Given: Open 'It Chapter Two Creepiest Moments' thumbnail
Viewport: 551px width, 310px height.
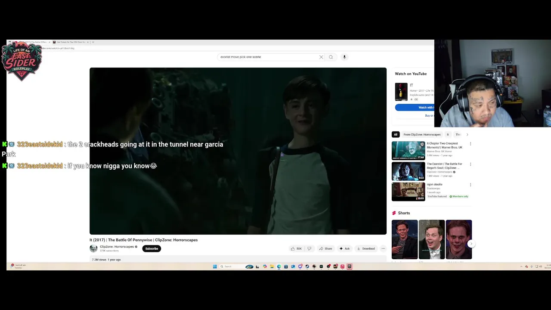Looking at the screenshot, I should [x=408, y=151].
